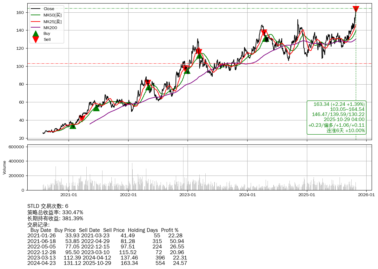The image size is (378, 269).
Task: Select the first green Buy marker near 2021-01
Action: [x=73, y=126]
